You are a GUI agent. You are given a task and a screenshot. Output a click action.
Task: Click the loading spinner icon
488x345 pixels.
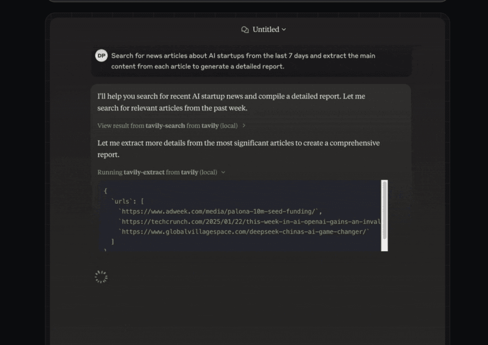(x=101, y=276)
